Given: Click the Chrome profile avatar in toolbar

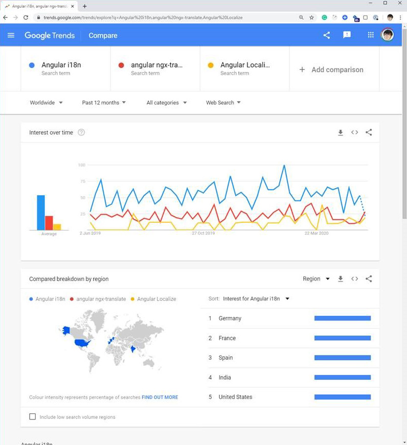Looking at the screenshot, I should [390, 17].
